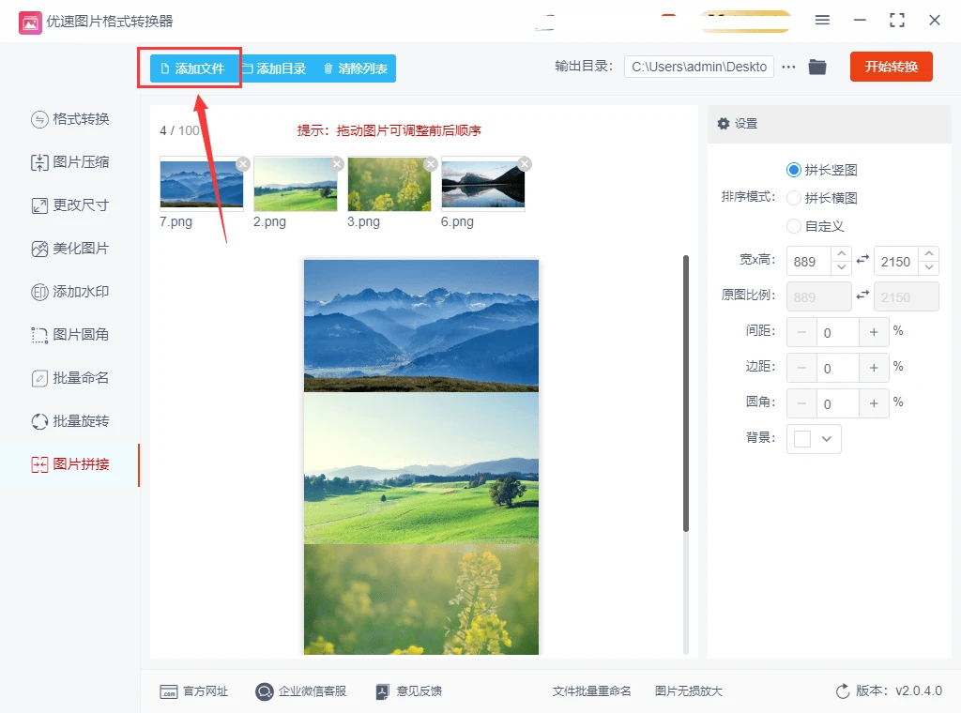This screenshot has width=961, height=713.
Task: Switch to the 更改尺寸 tool
Action: (70, 205)
